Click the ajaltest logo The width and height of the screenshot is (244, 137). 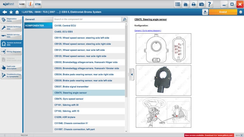pos(8,4)
